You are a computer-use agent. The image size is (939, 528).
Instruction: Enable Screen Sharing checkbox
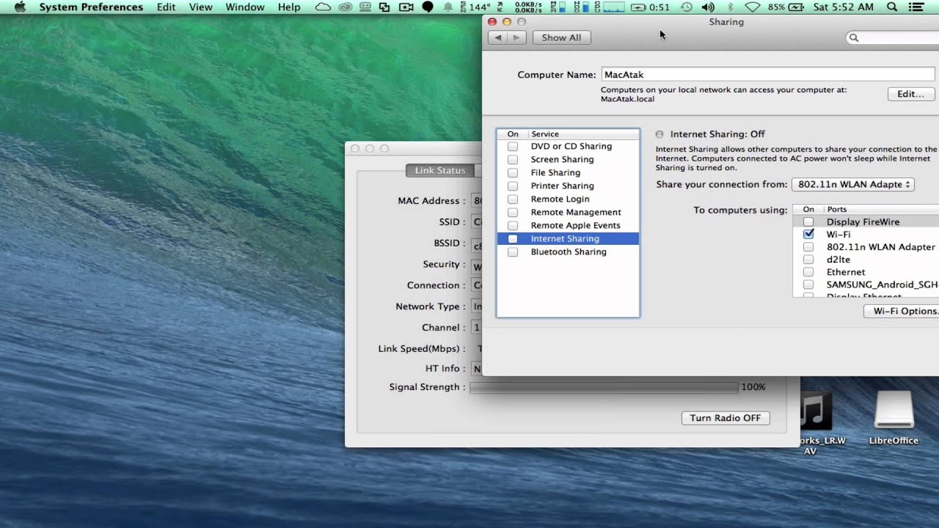(513, 160)
